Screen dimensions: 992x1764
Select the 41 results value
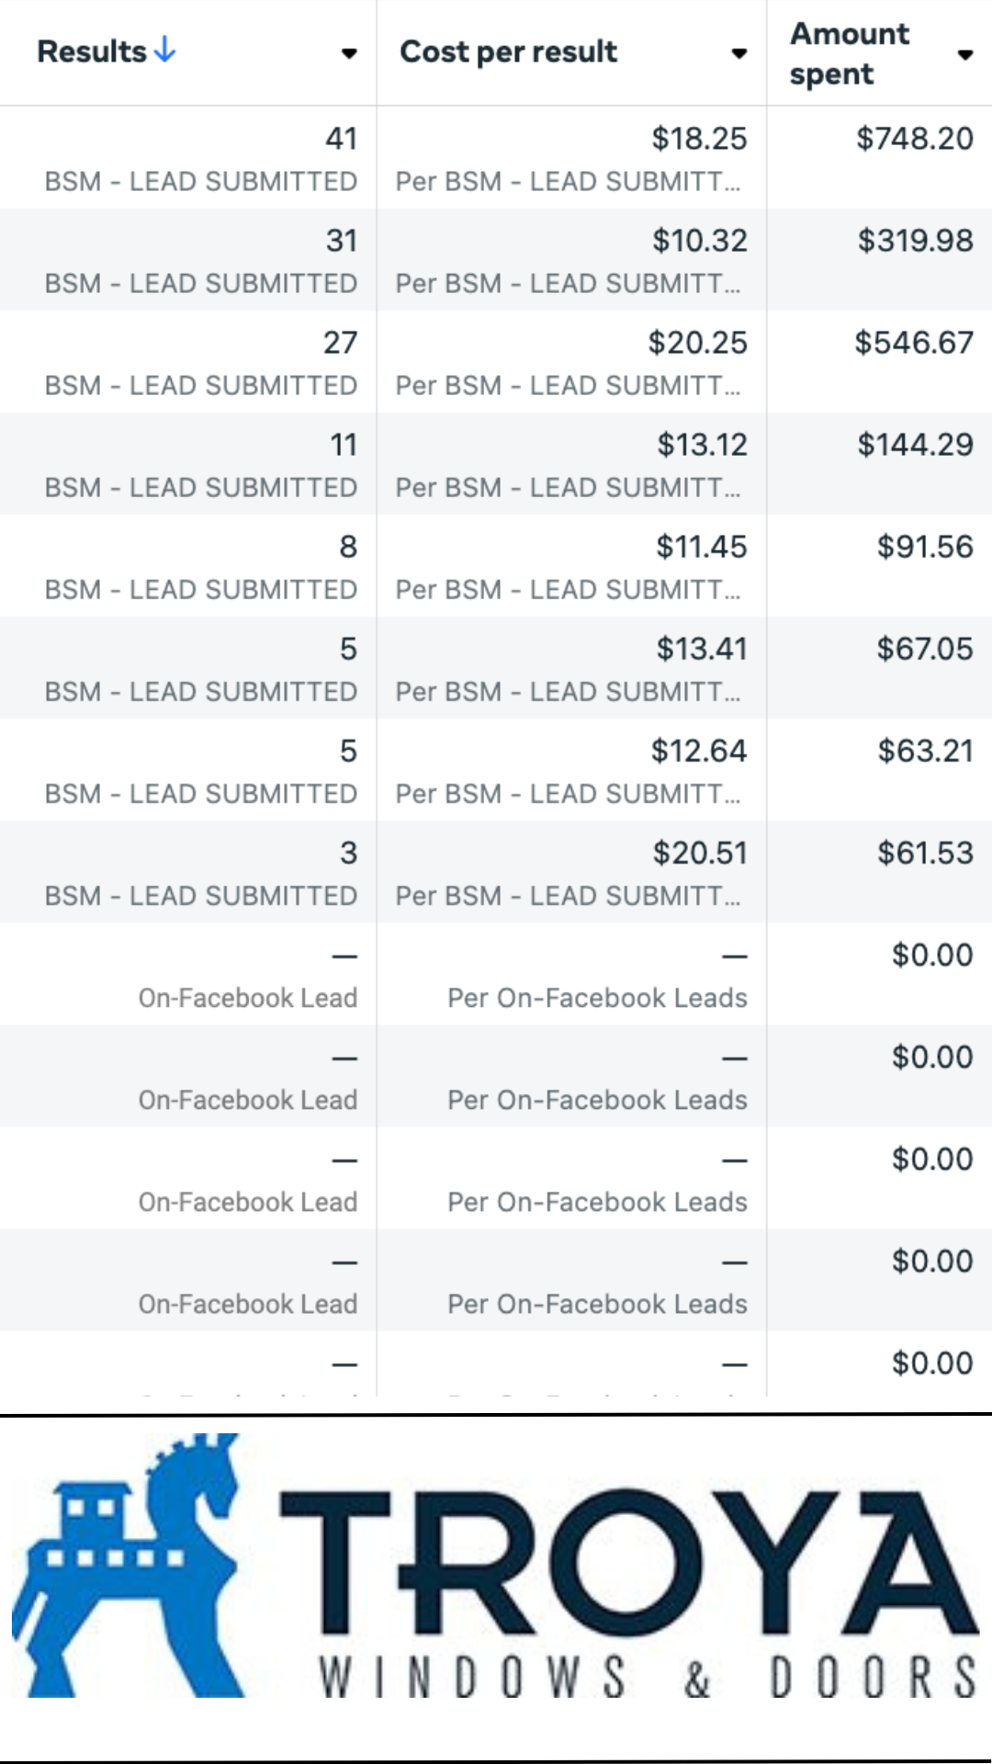coord(341,139)
